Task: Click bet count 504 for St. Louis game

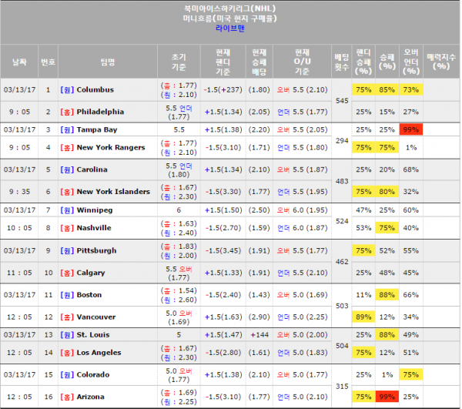Action: (x=342, y=346)
